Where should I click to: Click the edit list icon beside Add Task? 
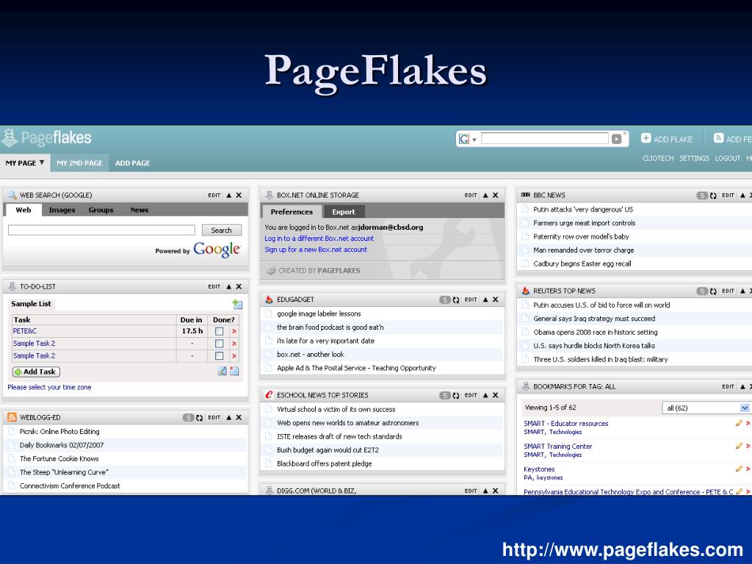point(222,371)
